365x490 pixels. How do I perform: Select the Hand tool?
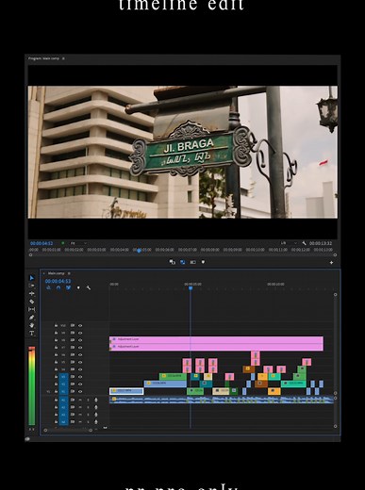[32, 325]
